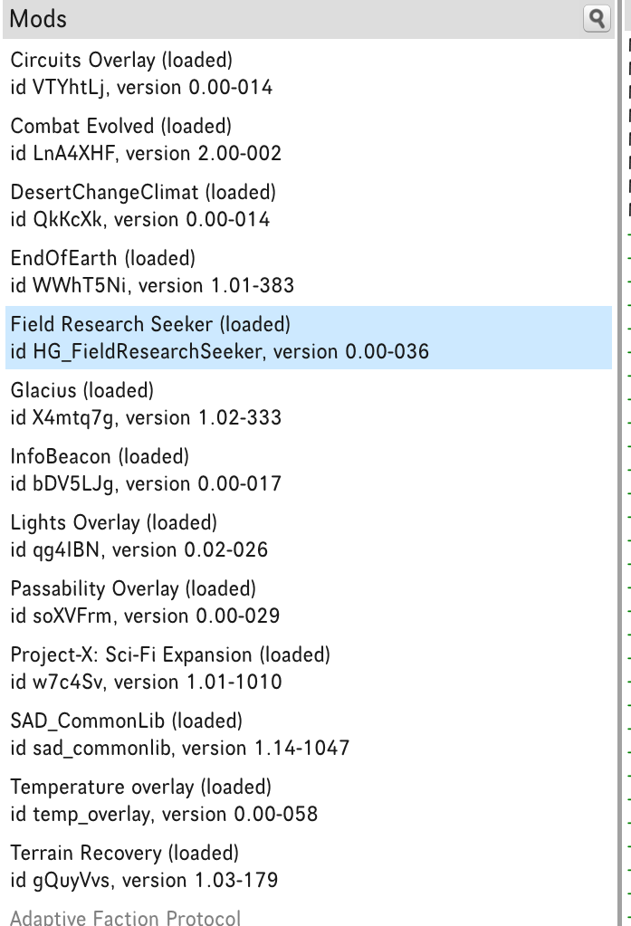Click the vertical divider beside the mods list
631x926 pixels.
[x=618, y=453]
